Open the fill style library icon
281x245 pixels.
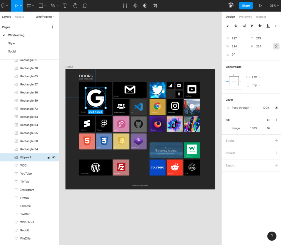click(x=268, y=120)
